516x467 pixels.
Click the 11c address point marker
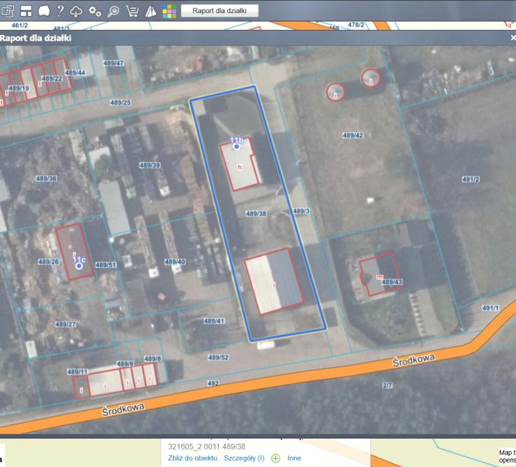79,266
